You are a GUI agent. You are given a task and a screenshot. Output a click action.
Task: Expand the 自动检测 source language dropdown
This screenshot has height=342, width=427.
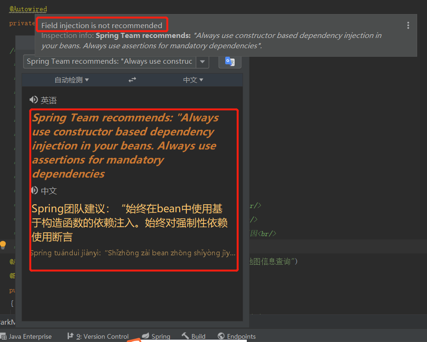[71, 80]
